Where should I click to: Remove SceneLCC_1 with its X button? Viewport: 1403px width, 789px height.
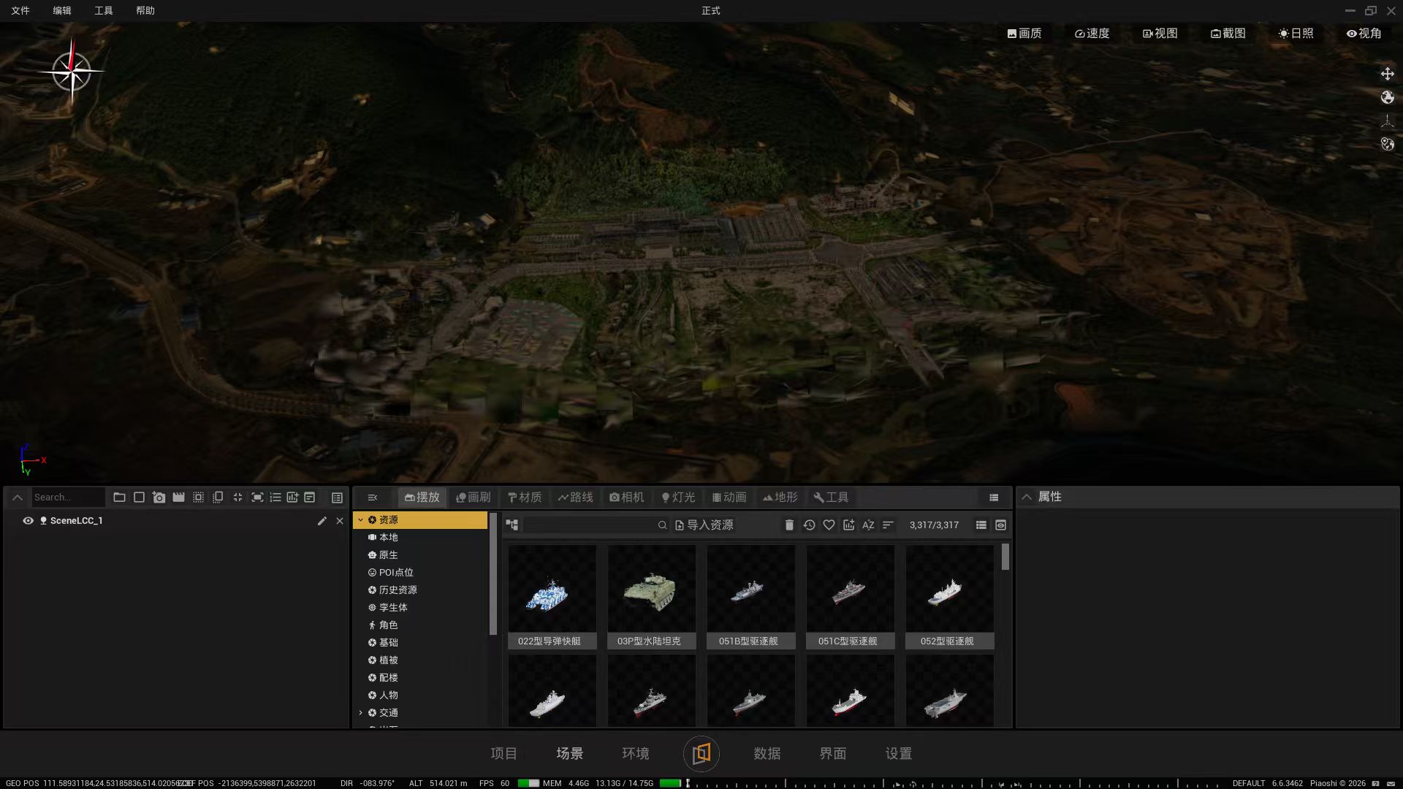tap(340, 521)
